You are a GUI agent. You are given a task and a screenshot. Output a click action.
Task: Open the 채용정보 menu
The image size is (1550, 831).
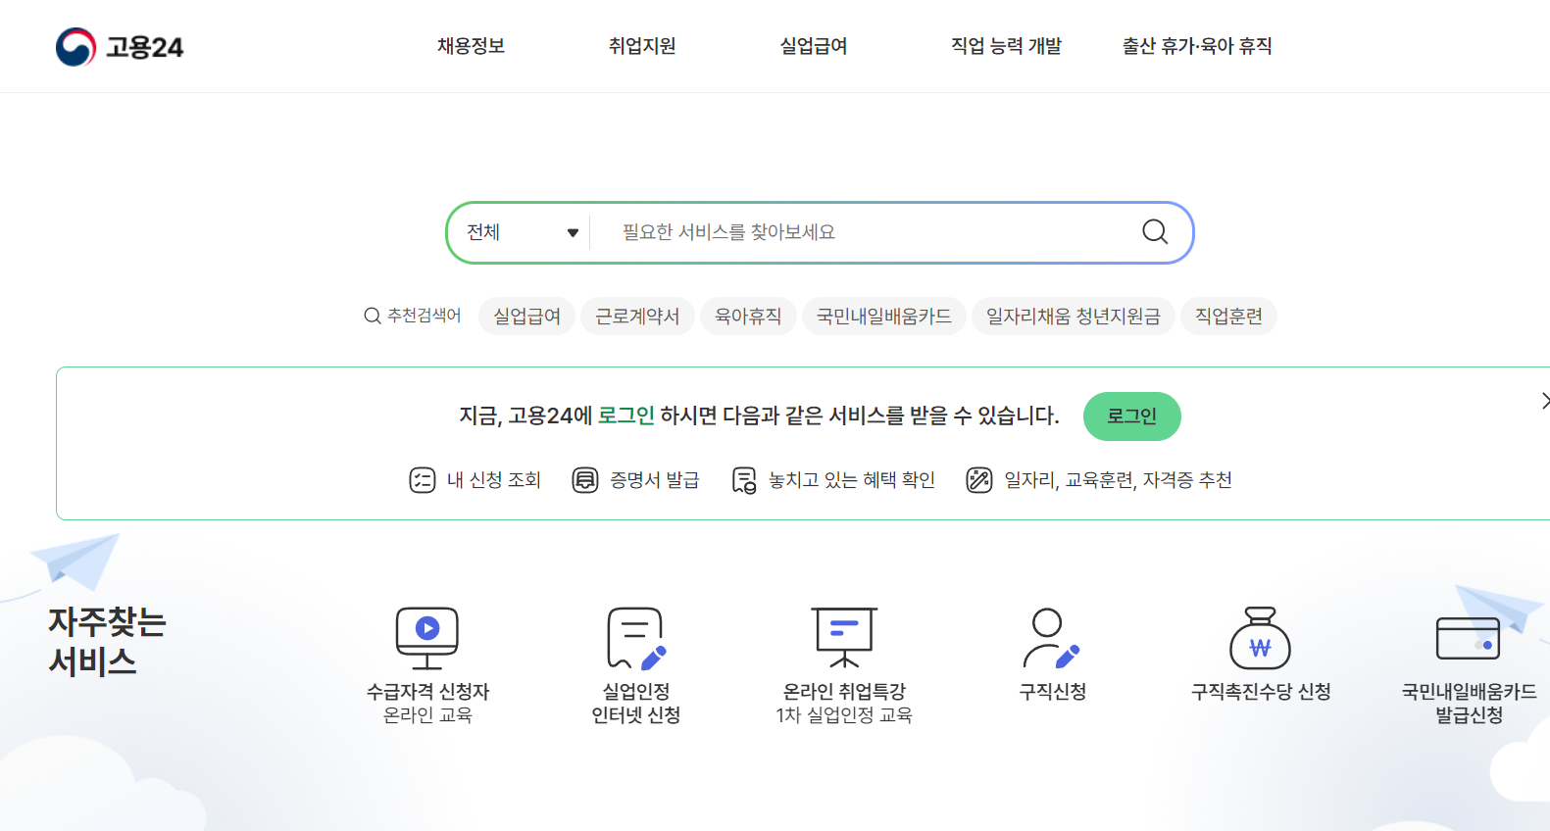pyautogui.click(x=471, y=46)
